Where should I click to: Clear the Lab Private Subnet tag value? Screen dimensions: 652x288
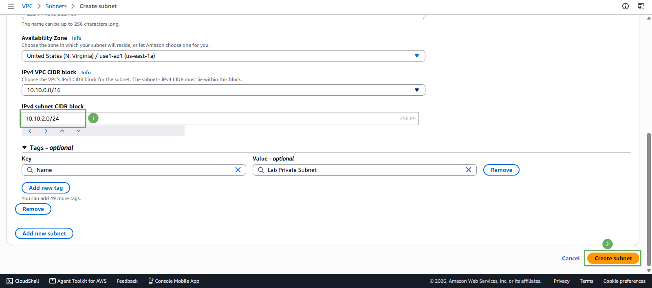[x=469, y=170]
